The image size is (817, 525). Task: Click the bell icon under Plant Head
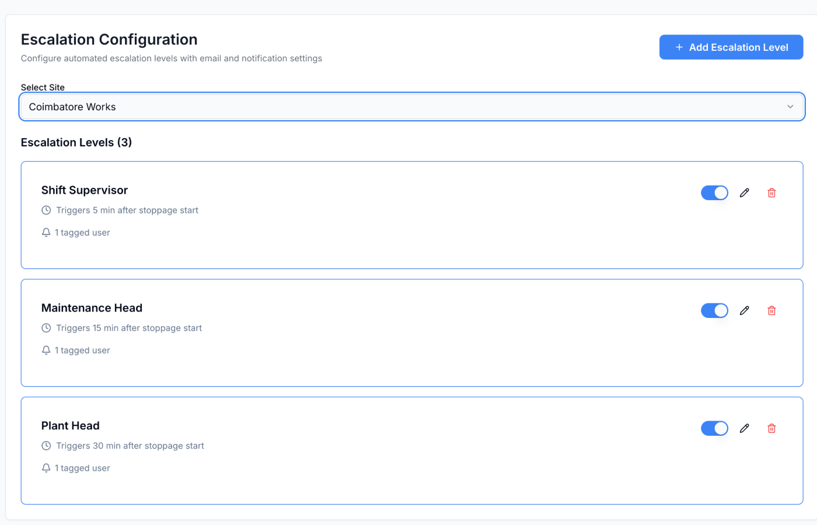tap(46, 468)
